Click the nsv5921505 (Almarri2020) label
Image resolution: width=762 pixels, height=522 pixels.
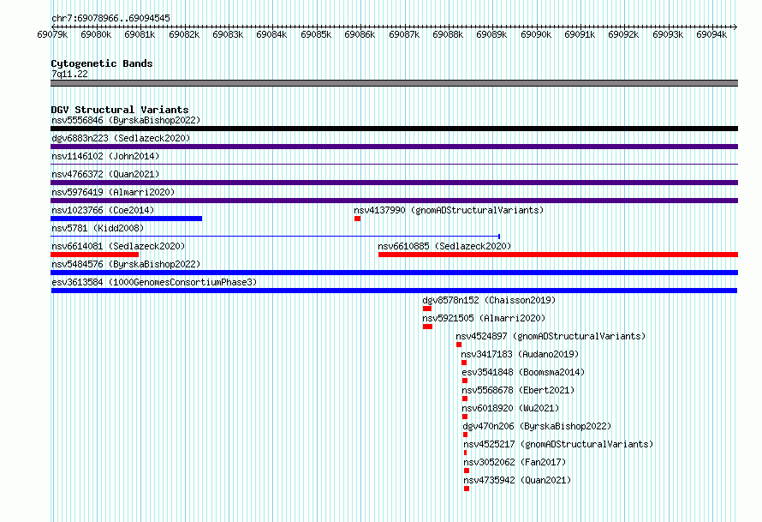[x=484, y=318]
